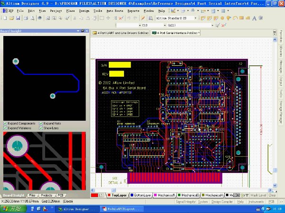This screenshot has height=213, width=285.
Task: Place a polygon pour
Action: point(248,18)
